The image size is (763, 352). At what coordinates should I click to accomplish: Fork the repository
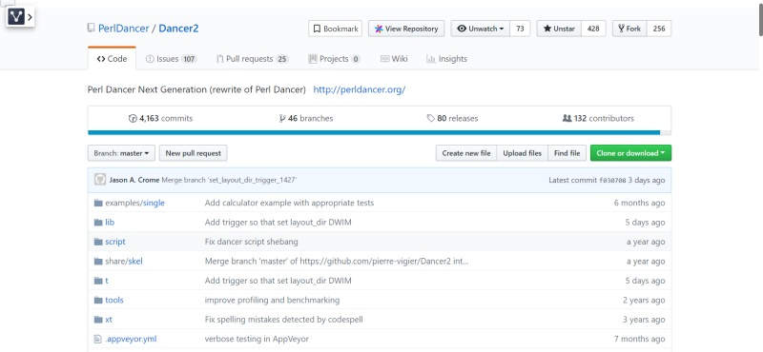coord(629,29)
